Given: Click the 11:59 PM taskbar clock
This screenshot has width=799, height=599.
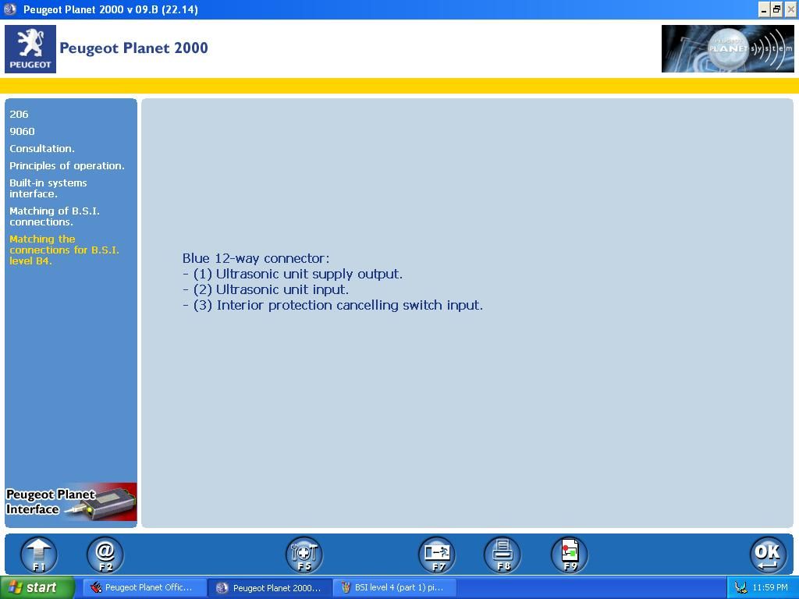Looking at the screenshot, I should pos(770,587).
